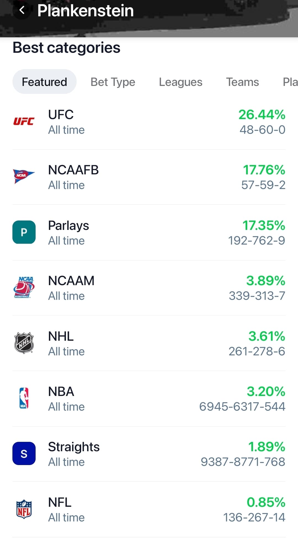The image size is (298, 538).
Task: Tap the NFL 0.85% percentage
Action: (266, 502)
